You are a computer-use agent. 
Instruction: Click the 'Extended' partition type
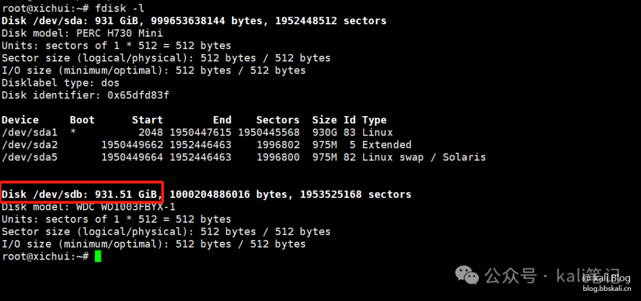tap(387, 145)
